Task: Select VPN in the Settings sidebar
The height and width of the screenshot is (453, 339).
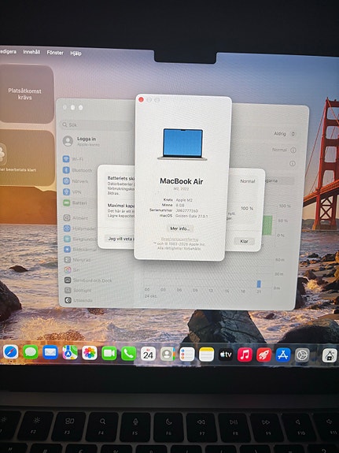Action: tap(72, 192)
